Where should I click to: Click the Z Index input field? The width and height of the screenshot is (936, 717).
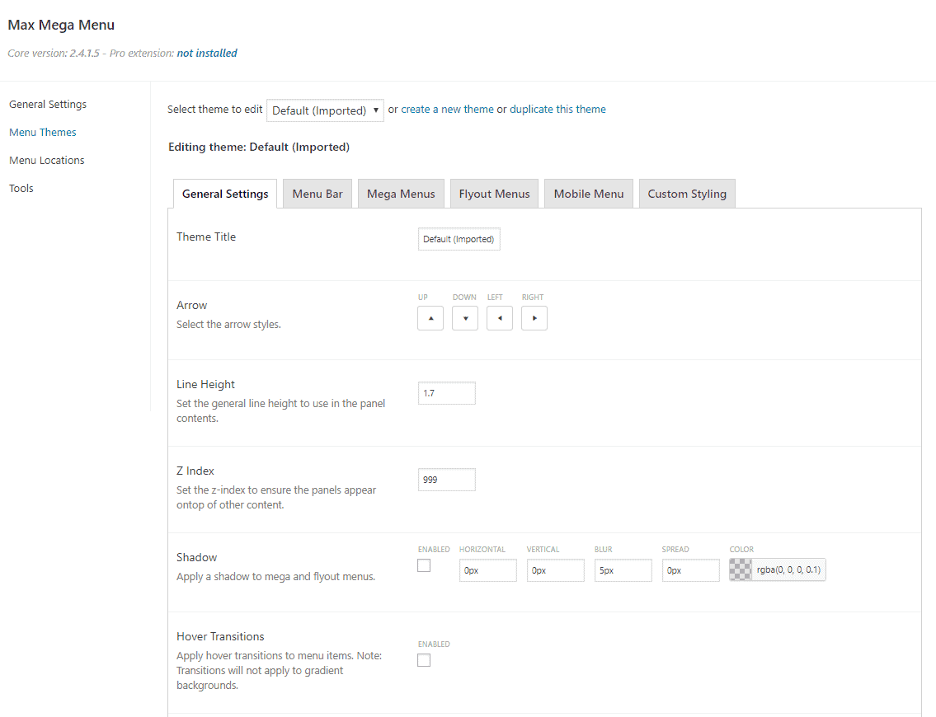pos(446,480)
